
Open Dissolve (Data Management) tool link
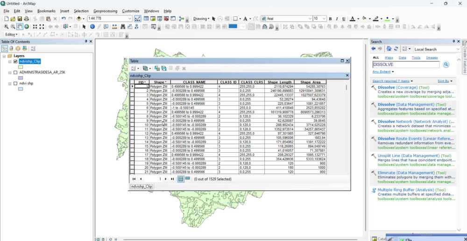[406, 105]
